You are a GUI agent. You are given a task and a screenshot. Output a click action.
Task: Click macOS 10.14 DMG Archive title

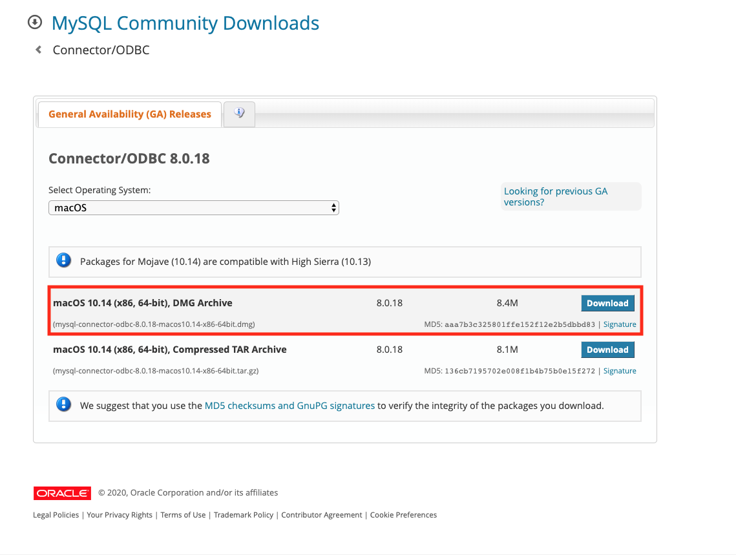click(x=143, y=303)
